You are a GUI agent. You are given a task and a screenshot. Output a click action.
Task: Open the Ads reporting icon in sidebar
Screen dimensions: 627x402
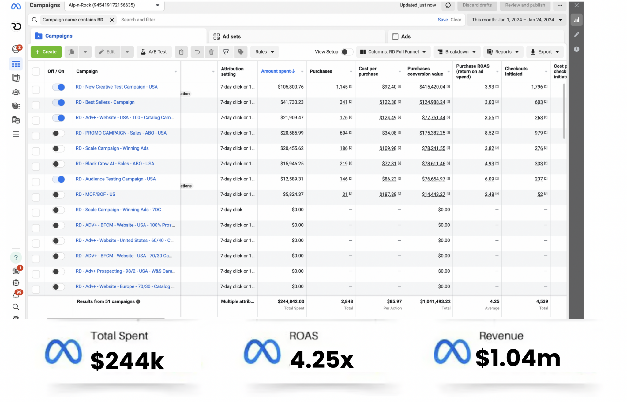[x=16, y=78]
